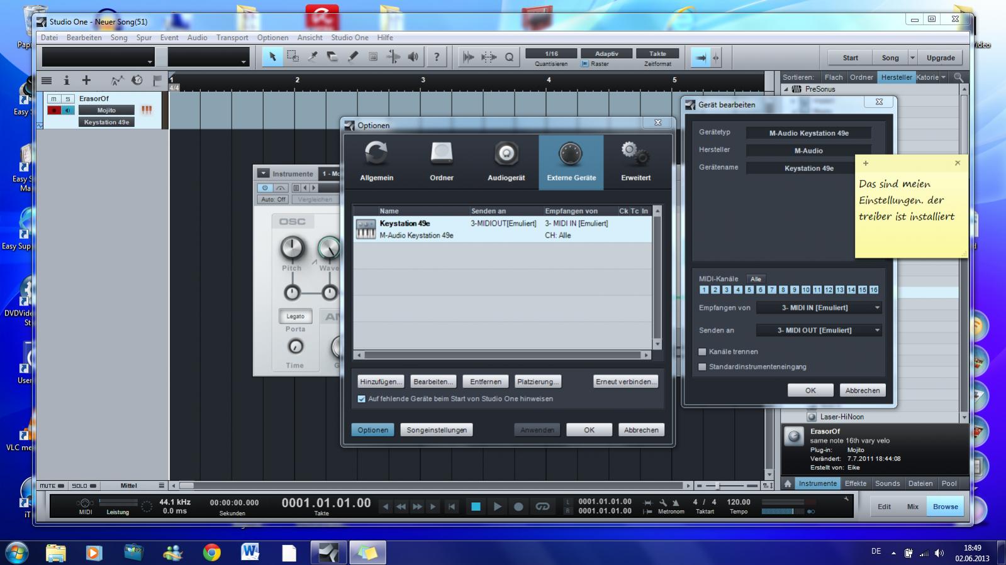Click the Hinzufügen button
This screenshot has height=565, width=1006.
[x=381, y=381]
